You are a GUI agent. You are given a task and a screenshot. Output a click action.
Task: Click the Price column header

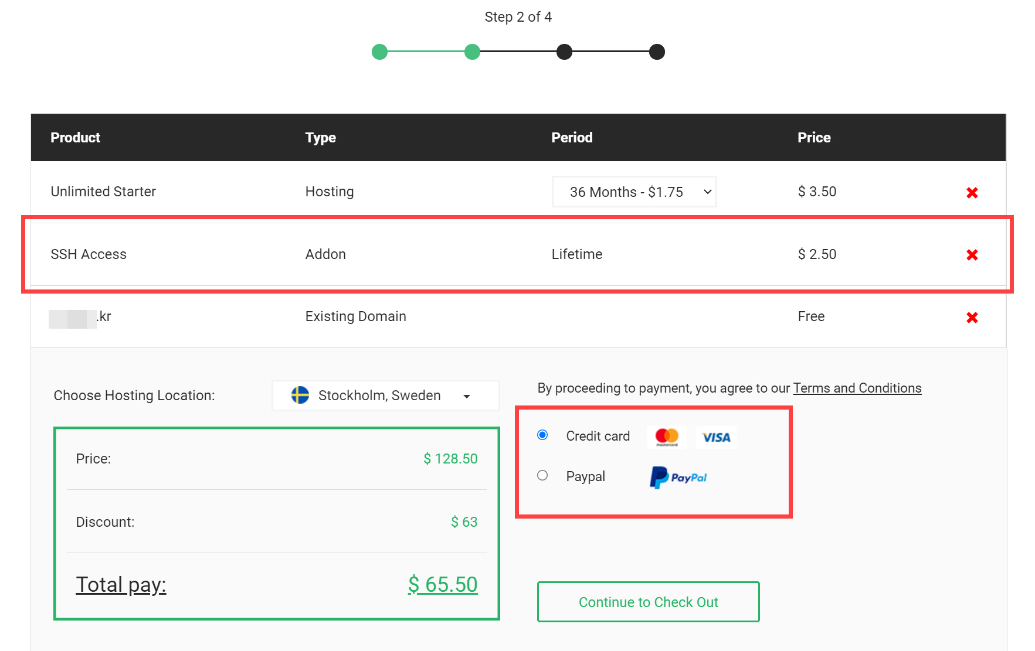814,137
